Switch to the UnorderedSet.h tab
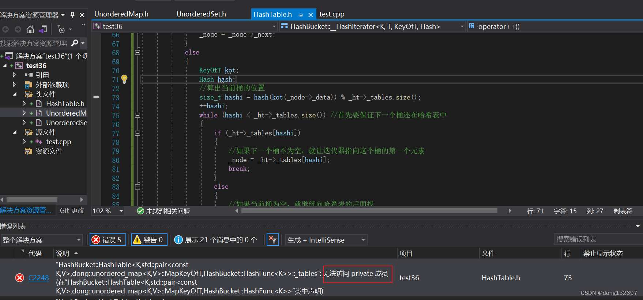Image resolution: width=643 pixels, height=300 pixels. (x=201, y=14)
